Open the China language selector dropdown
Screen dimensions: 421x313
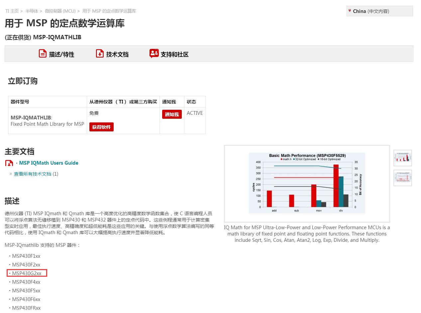pyautogui.click(x=379, y=11)
